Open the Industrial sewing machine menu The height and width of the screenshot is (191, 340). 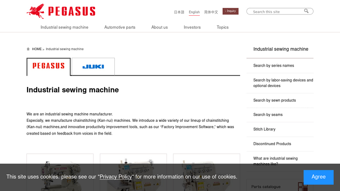(65, 27)
